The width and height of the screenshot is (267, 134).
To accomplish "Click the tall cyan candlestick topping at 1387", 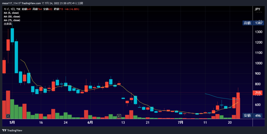I will pyautogui.click(x=12, y=35).
